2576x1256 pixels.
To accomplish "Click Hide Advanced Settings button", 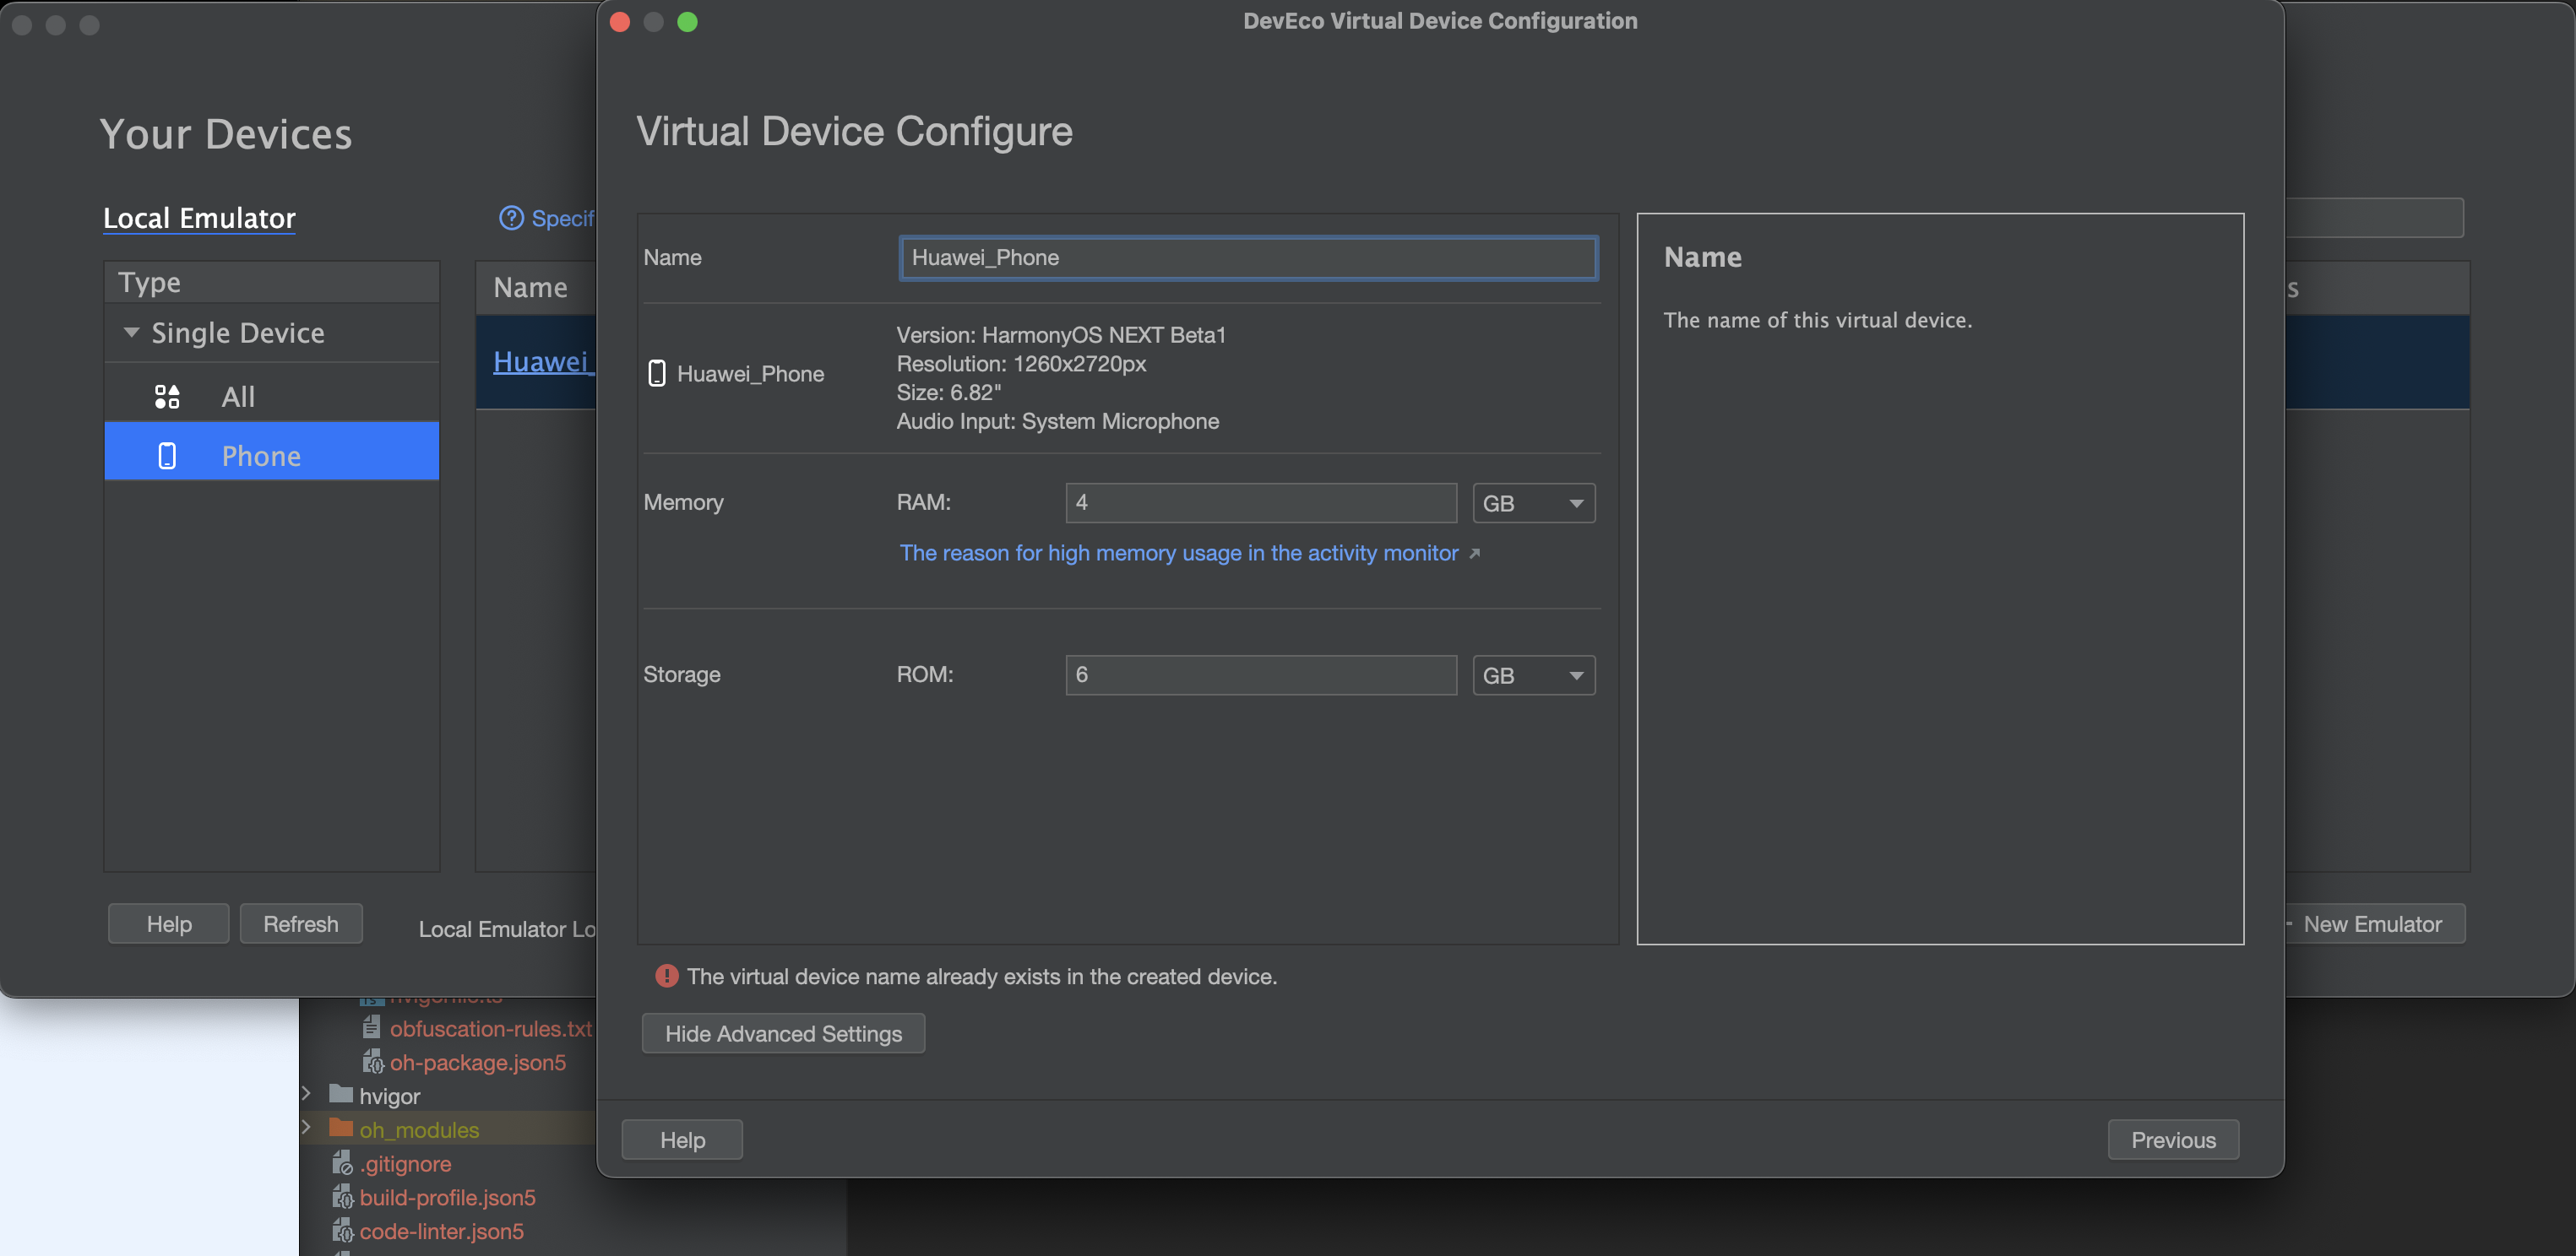I will click(x=783, y=1033).
